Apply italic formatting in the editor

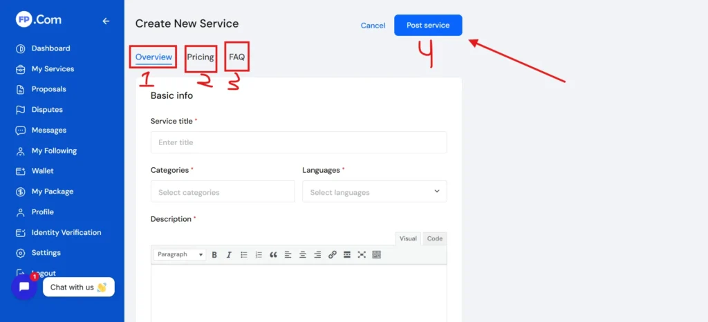tap(229, 255)
